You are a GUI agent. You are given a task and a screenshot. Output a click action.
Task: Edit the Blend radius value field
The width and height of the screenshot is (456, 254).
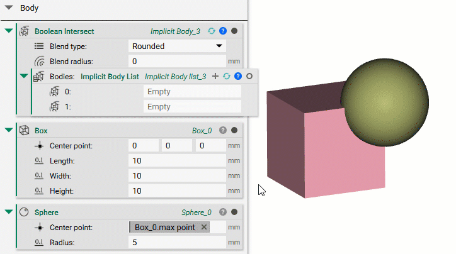[177, 61]
